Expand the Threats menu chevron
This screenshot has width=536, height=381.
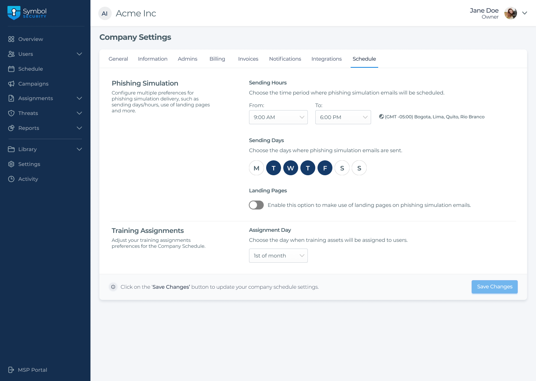click(79, 113)
